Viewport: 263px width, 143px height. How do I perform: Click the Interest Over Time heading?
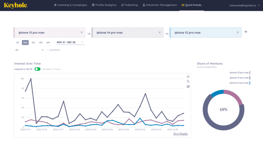(27, 64)
